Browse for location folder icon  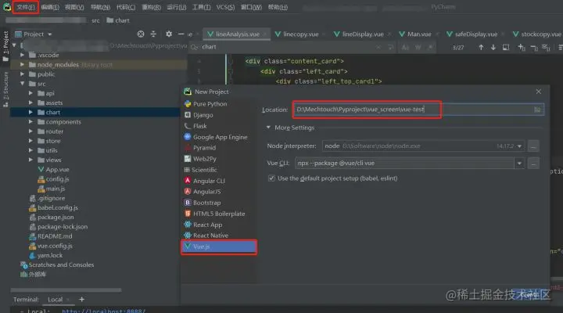537,110
